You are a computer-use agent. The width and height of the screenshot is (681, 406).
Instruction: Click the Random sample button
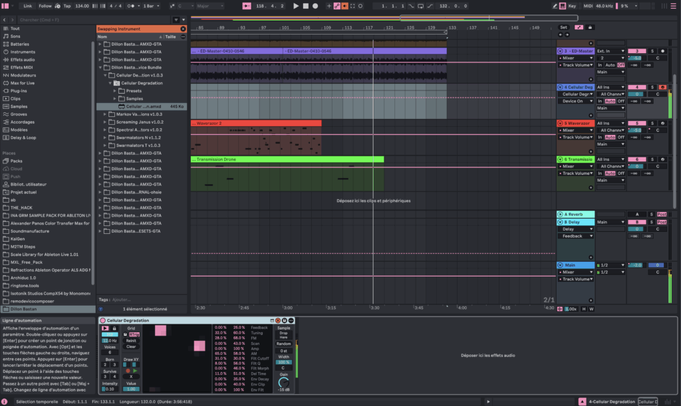click(x=283, y=344)
